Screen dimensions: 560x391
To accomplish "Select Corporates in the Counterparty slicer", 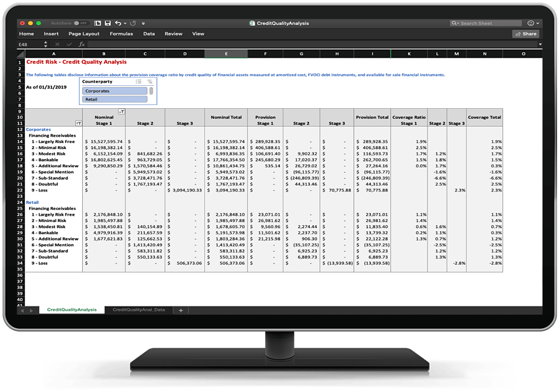I will pyautogui.click(x=114, y=91).
